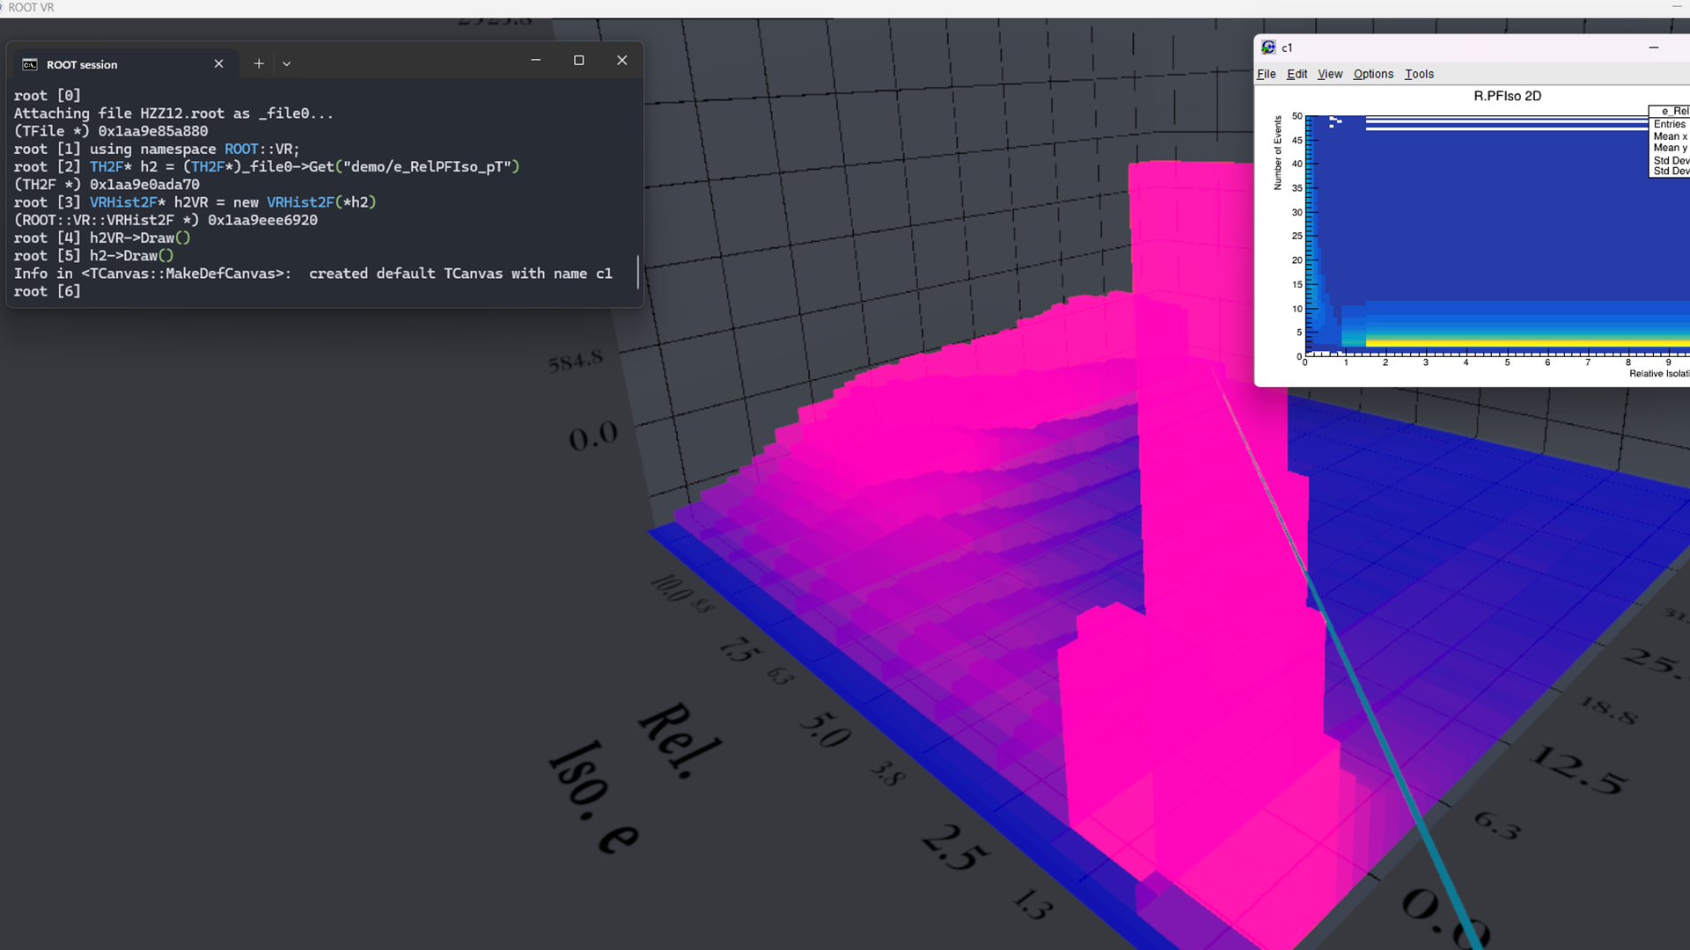Click the statistics box in c1 canvas
The width and height of the screenshot is (1690, 950).
coord(1670,142)
